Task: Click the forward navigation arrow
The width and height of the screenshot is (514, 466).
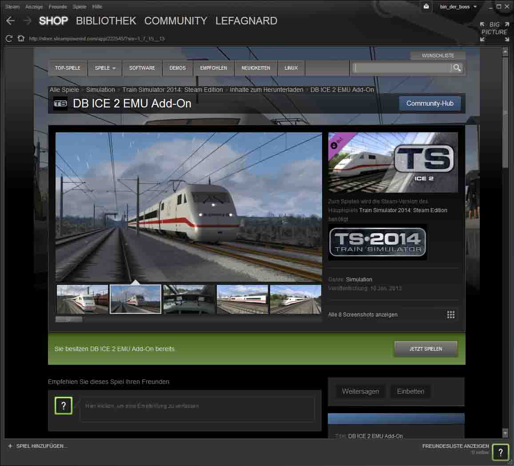Action: click(x=28, y=21)
